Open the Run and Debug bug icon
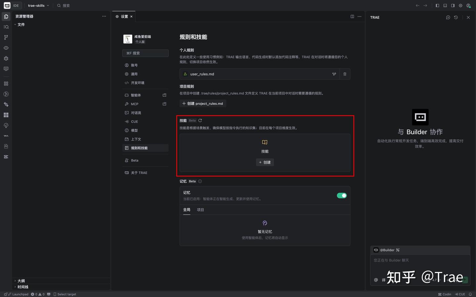476x297 pixels. [x=6, y=58]
